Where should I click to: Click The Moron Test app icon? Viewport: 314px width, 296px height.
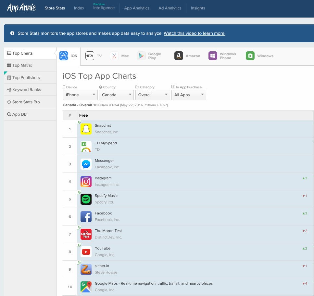point(86,234)
